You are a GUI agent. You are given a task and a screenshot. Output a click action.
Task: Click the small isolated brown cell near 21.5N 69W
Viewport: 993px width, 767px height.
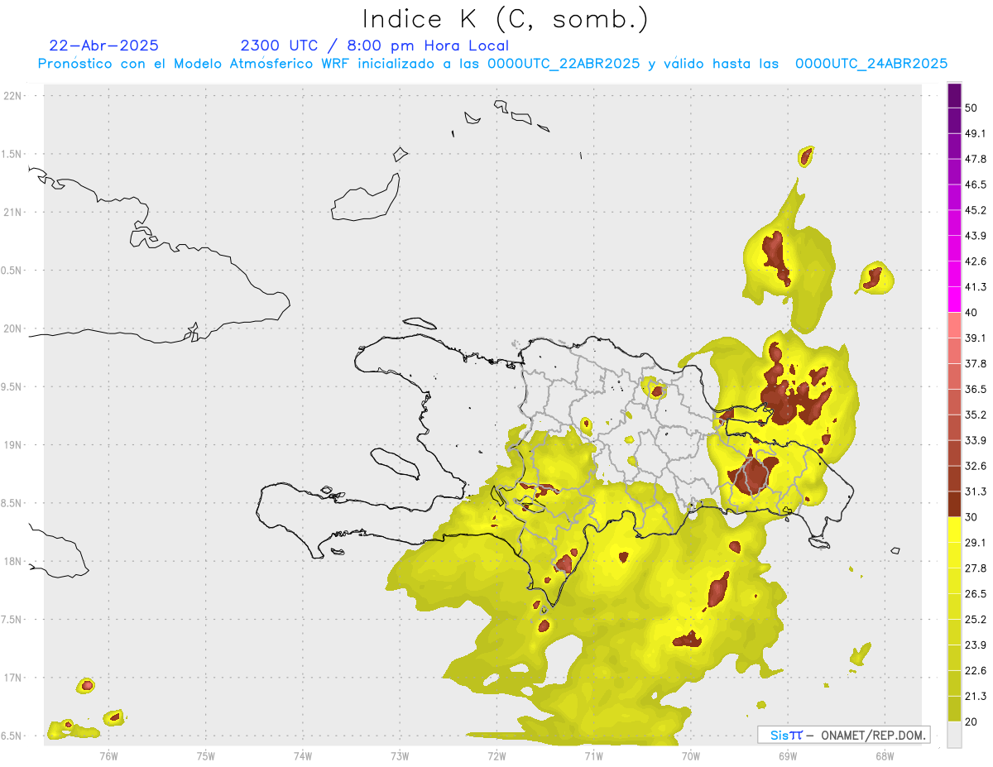pos(806,156)
